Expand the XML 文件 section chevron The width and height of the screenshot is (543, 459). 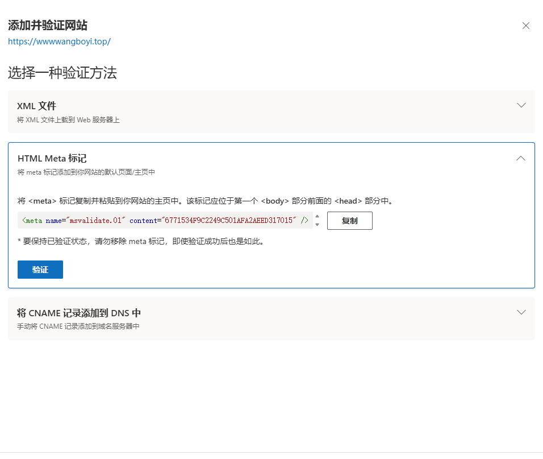coord(521,105)
